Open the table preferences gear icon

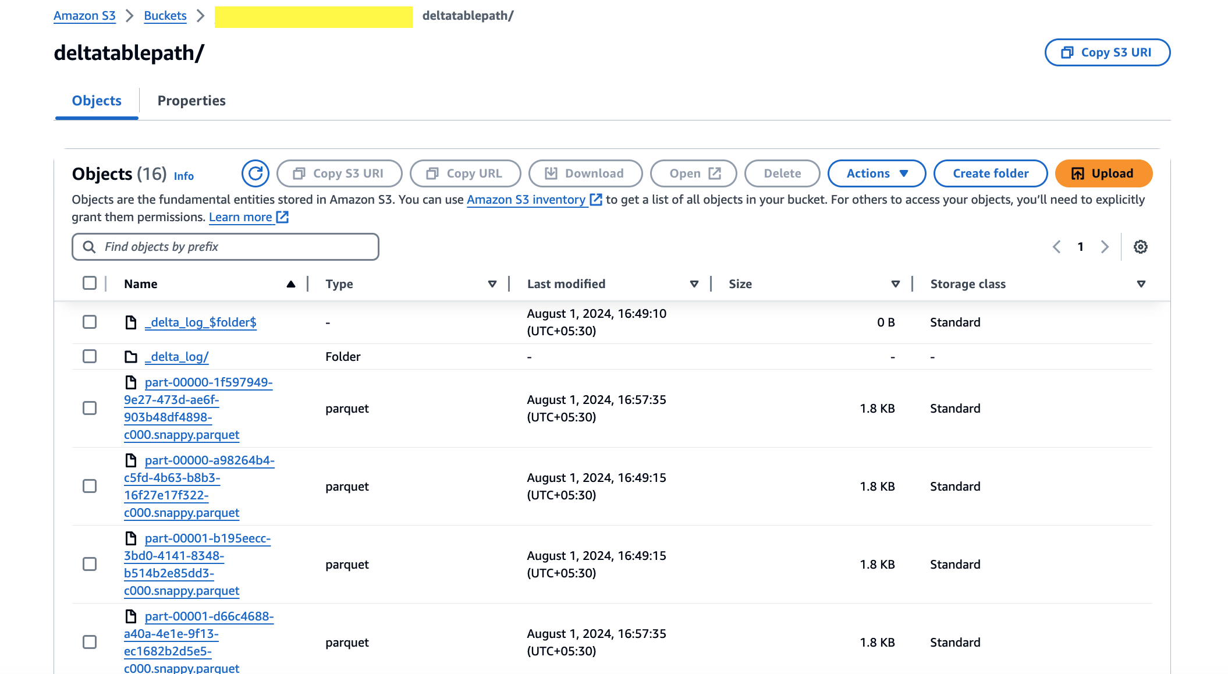point(1140,247)
